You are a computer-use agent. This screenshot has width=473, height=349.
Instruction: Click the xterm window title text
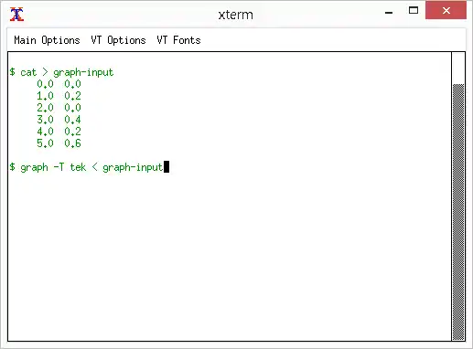[235, 15]
